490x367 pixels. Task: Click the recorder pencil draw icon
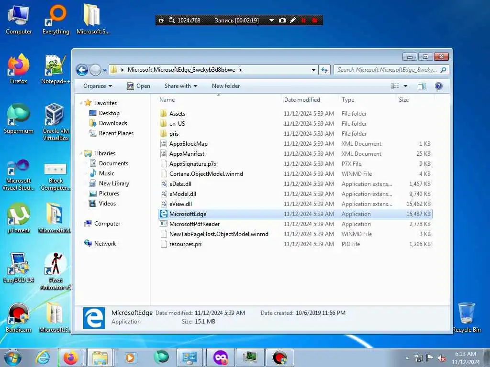(x=293, y=20)
